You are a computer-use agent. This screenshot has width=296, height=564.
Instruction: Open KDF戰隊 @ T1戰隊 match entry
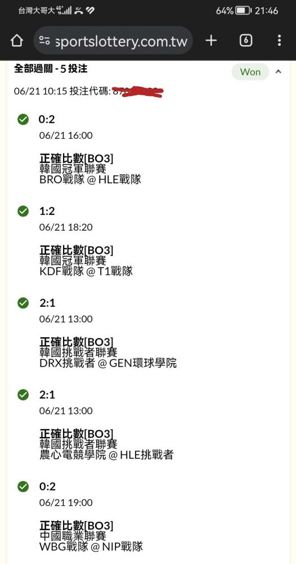(86, 271)
